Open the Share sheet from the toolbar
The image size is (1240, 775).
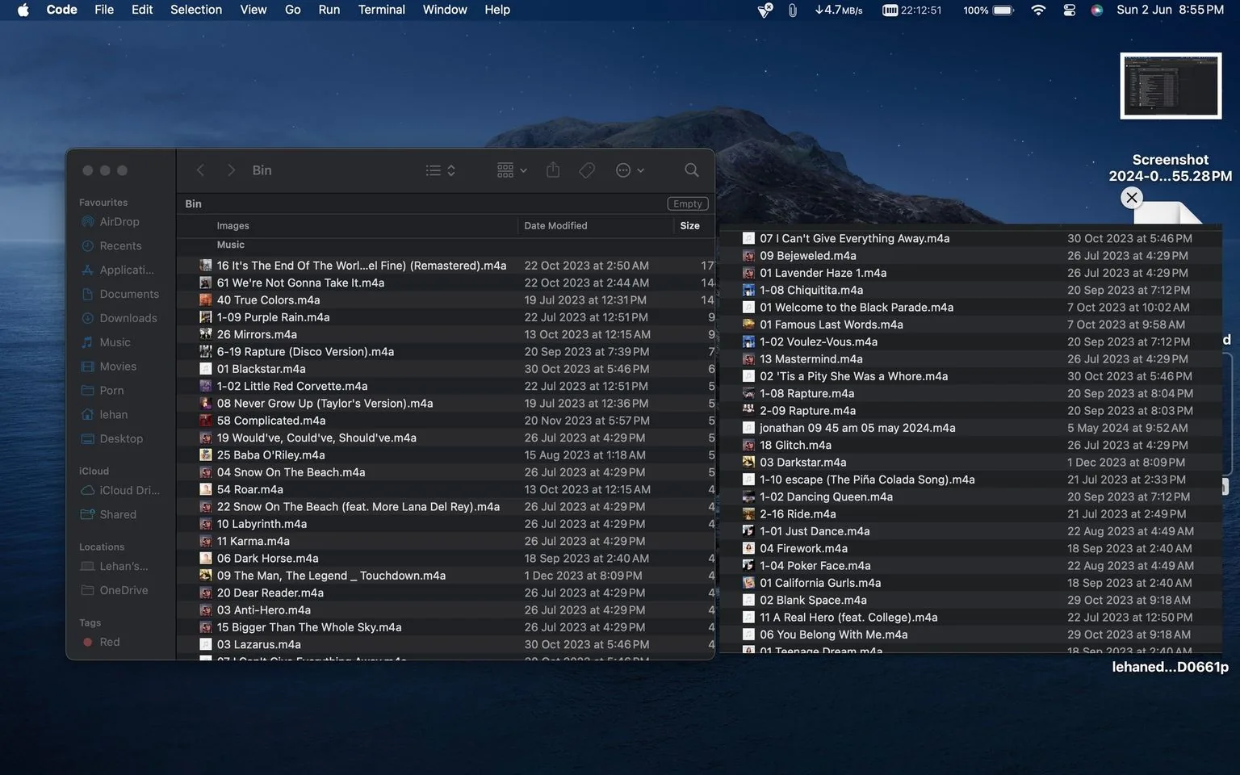coord(552,170)
